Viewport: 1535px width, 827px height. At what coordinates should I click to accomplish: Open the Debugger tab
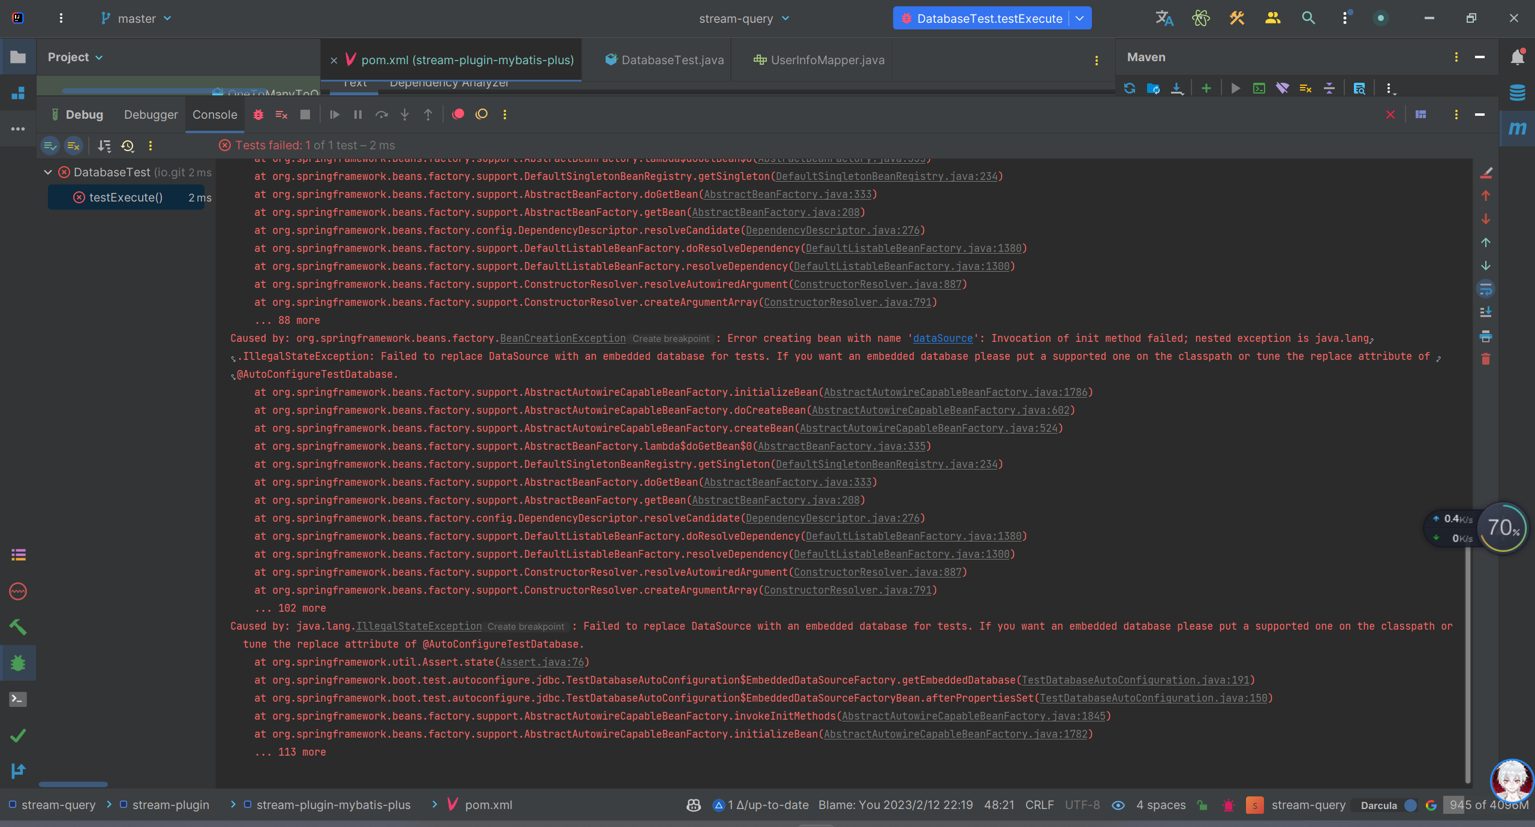151,115
